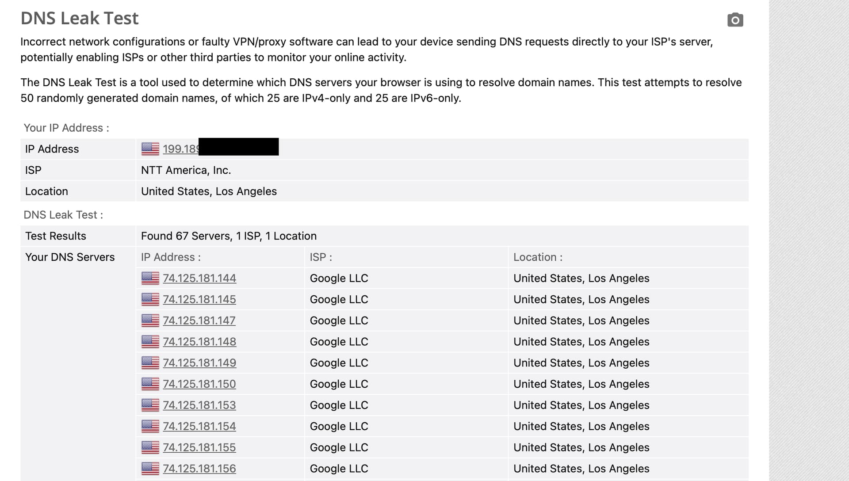Click the Found 67 Servers result text
Image resolution: width=849 pixels, height=481 pixels.
[229, 236]
